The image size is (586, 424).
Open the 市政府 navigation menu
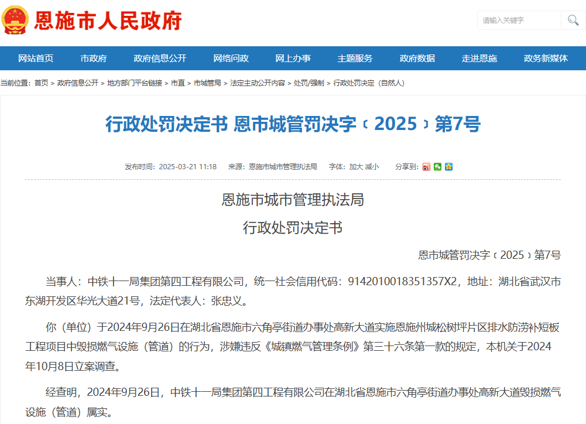pyautogui.click(x=94, y=59)
